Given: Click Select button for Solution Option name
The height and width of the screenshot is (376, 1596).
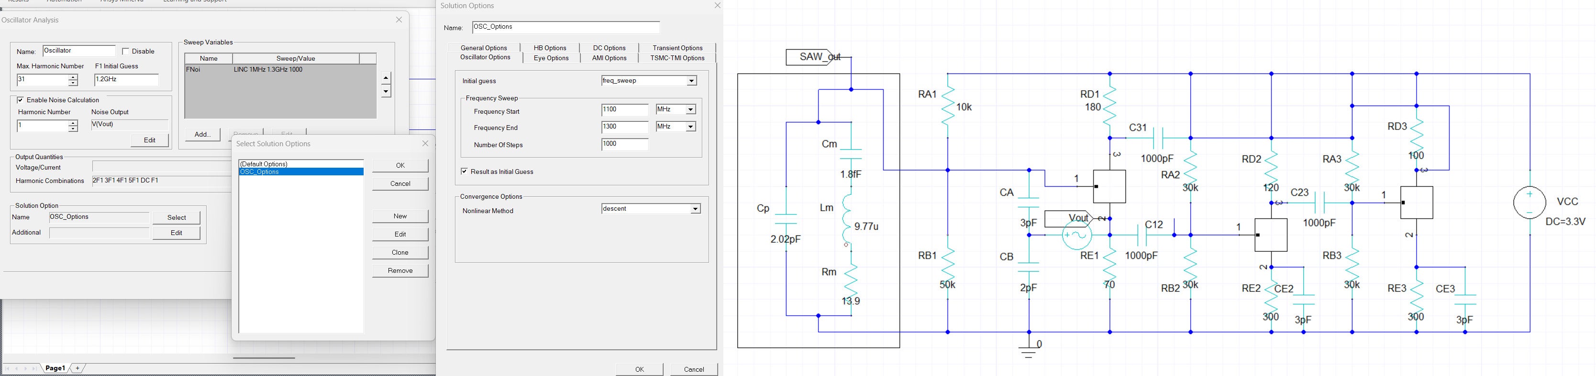Looking at the screenshot, I should [x=177, y=218].
